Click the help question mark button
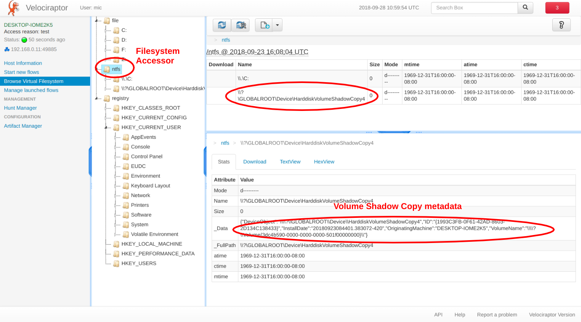Screen dimensions: 581x322 point(561,25)
